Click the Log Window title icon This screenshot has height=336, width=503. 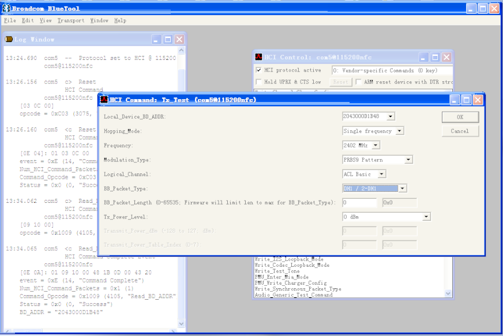tap(9, 39)
